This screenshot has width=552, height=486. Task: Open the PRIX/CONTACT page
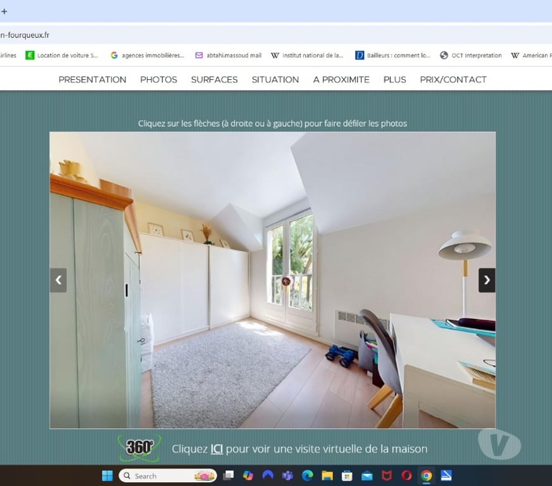[453, 80]
